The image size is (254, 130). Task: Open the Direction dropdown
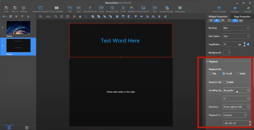click(236, 107)
